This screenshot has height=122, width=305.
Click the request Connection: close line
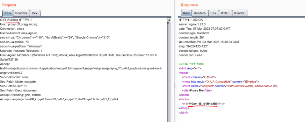point(12,29)
